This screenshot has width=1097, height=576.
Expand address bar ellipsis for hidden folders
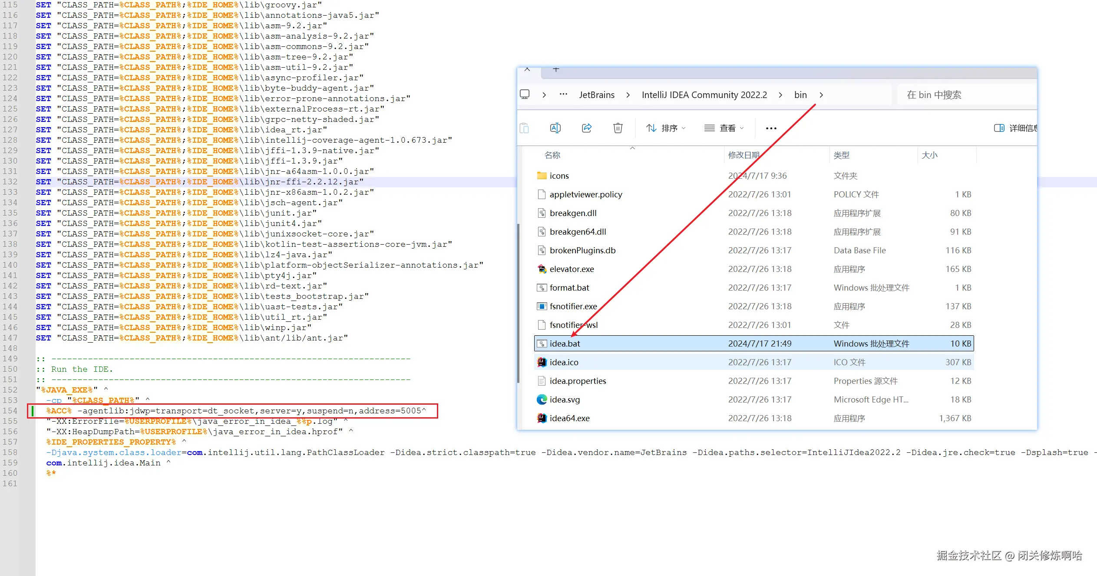pos(563,95)
